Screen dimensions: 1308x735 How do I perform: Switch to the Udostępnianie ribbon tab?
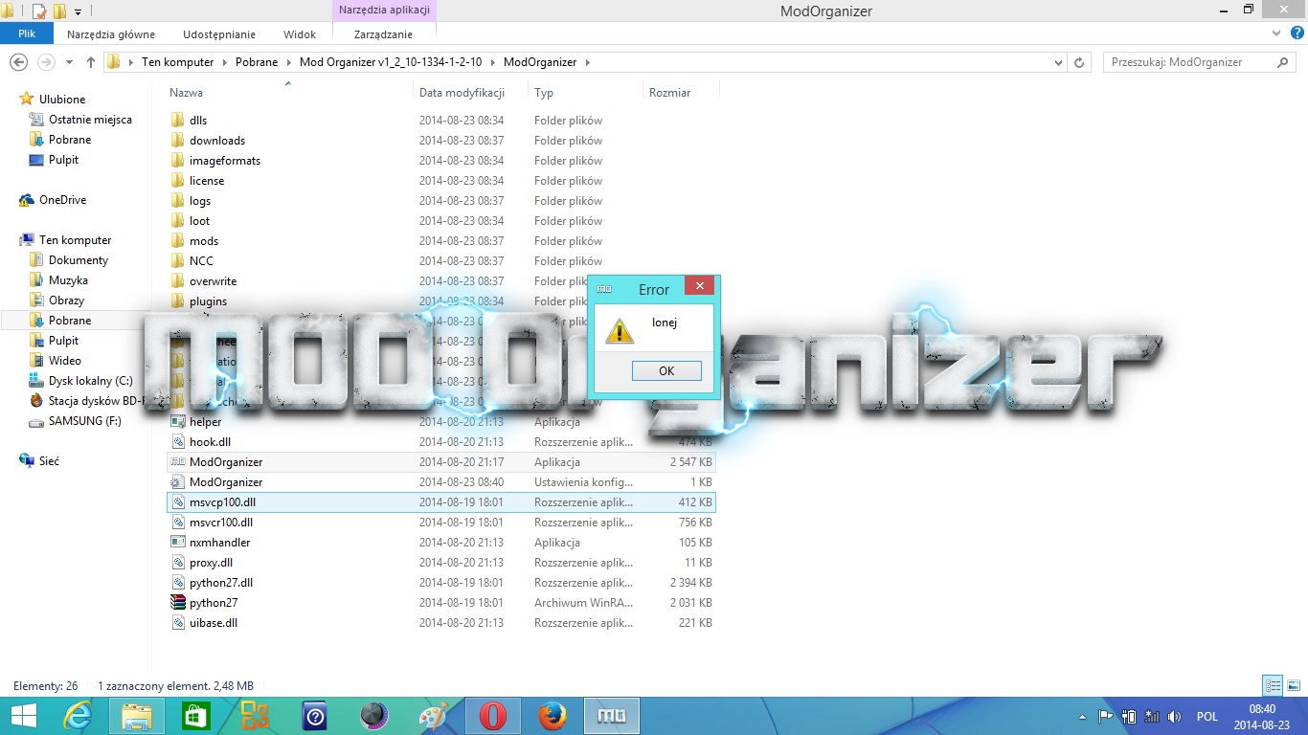coord(219,33)
